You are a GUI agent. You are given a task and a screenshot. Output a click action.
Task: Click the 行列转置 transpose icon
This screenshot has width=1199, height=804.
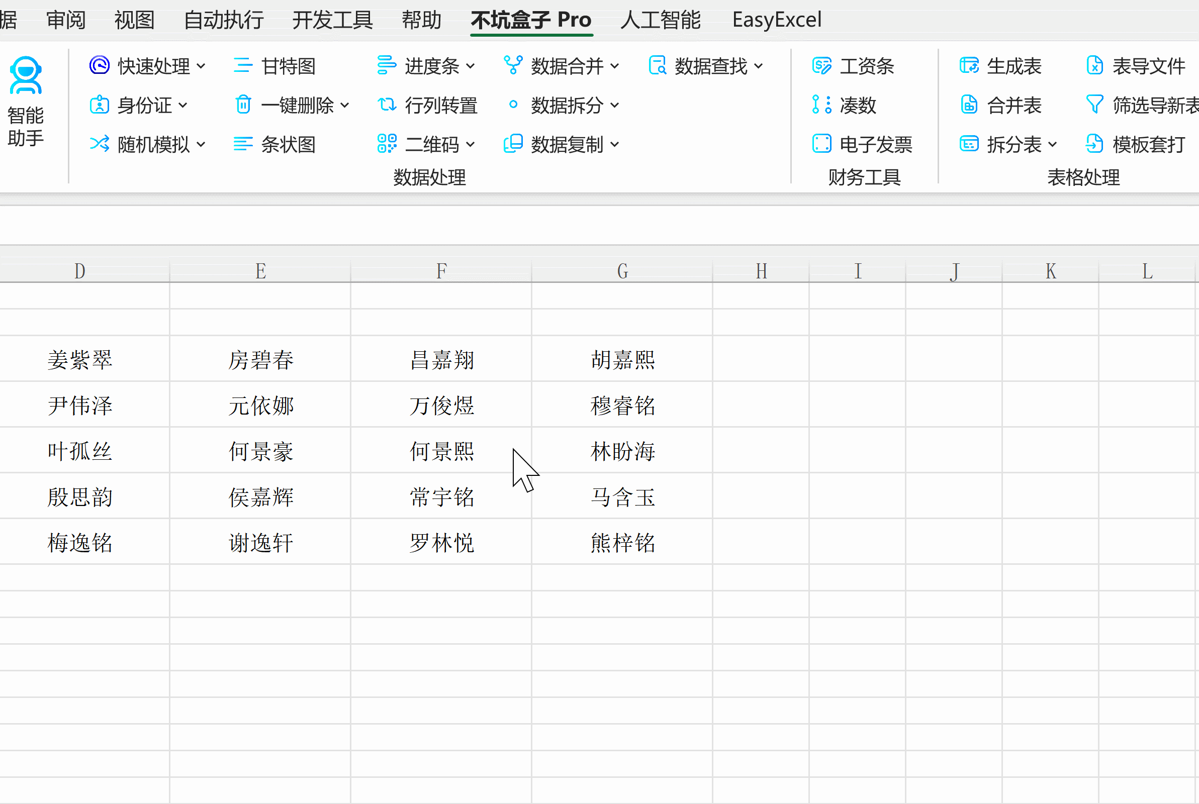(387, 105)
